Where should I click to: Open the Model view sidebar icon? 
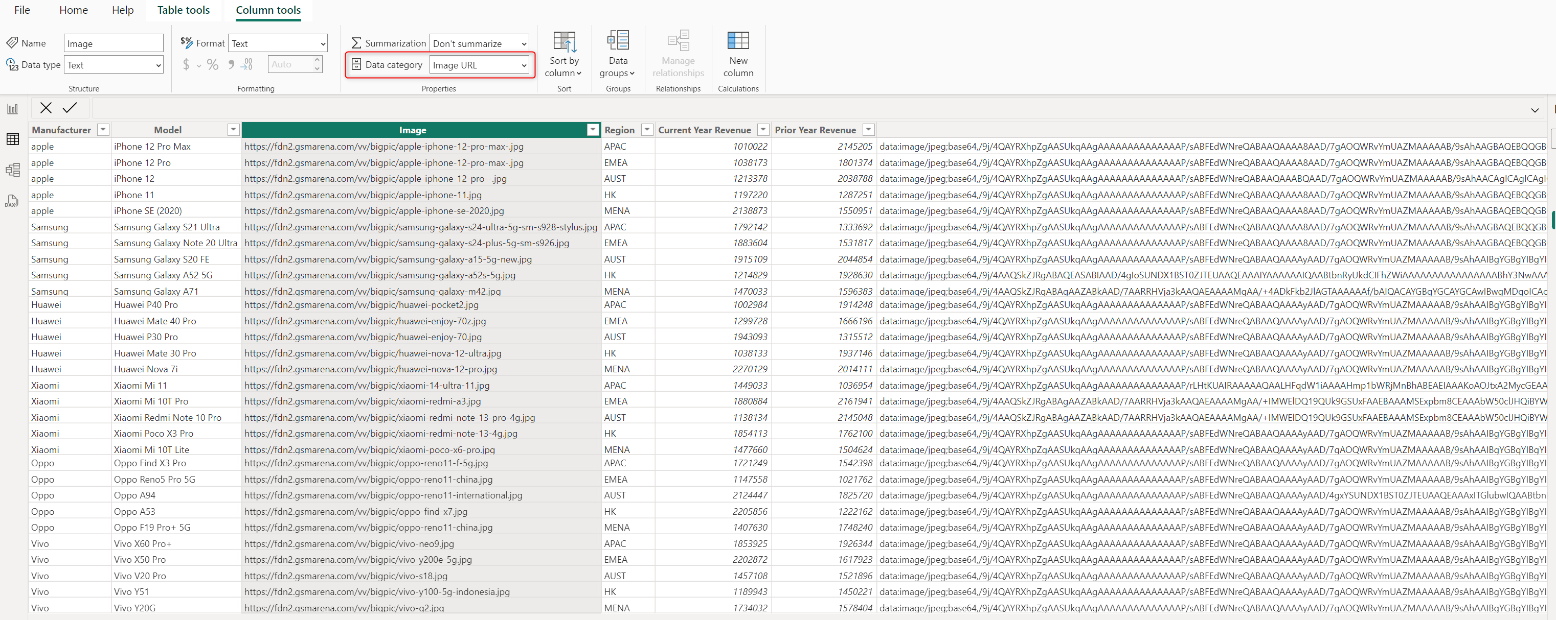[x=13, y=170]
